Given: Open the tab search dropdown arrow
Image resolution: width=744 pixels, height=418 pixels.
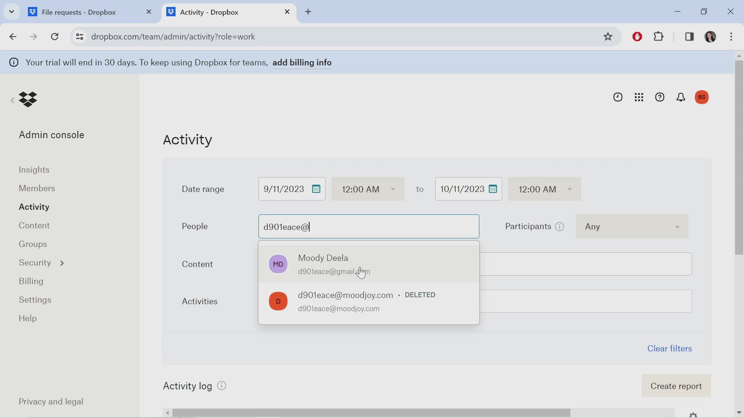Looking at the screenshot, I should pos(12,12).
